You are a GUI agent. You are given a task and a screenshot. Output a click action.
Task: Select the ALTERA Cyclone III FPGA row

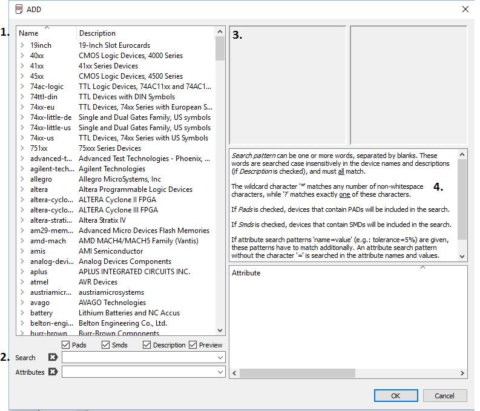(116, 210)
